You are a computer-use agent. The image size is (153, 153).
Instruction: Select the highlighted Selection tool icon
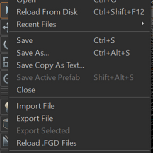pos(4,10)
